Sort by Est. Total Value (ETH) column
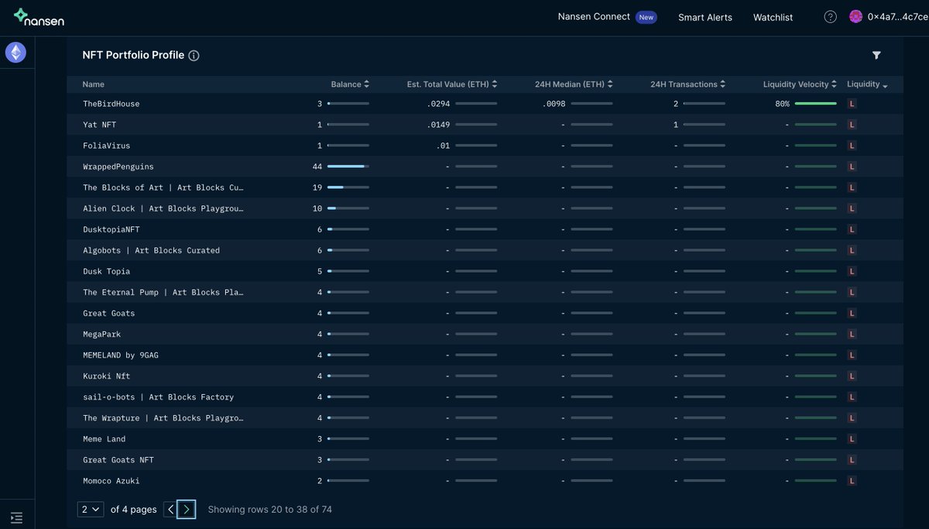The width and height of the screenshot is (929, 529). coord(452,84)
